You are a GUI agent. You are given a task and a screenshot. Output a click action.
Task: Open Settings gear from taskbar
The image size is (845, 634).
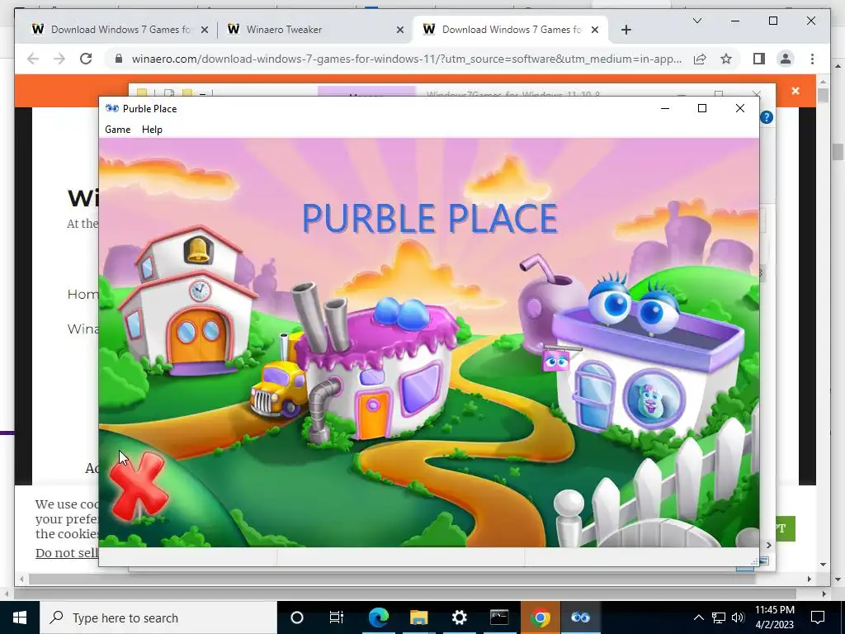(x=459, y=617)
